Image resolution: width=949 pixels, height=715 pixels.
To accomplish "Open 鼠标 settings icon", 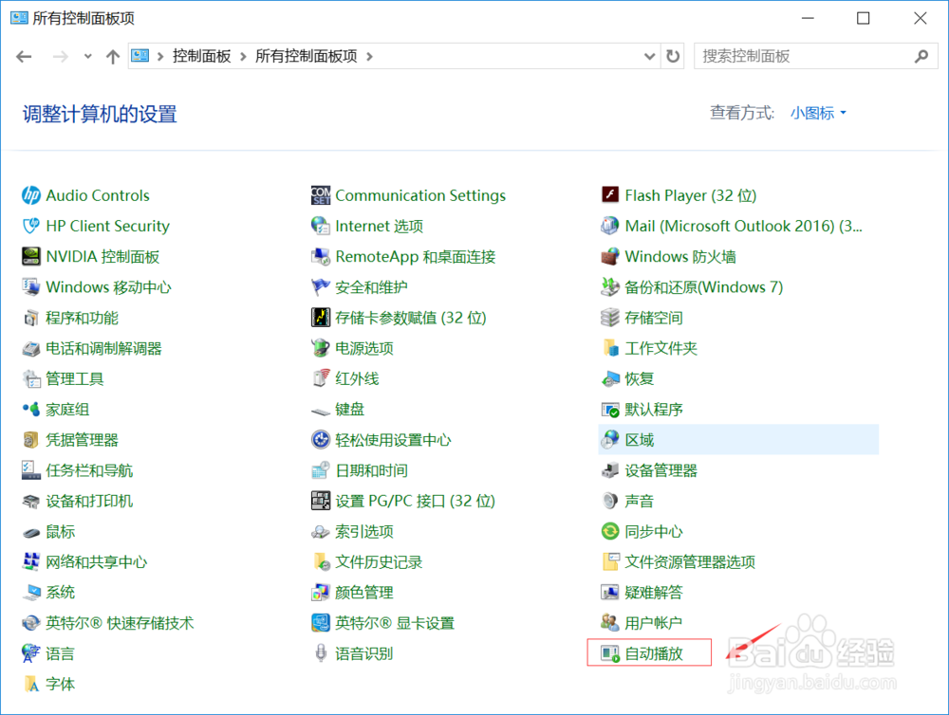I will (31, 532).
